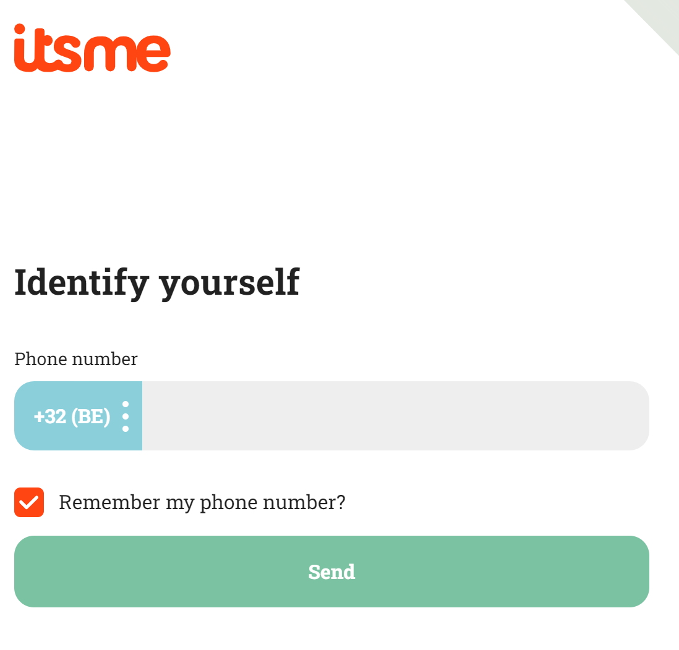Place the cursor in the empty phone field

coord(395,416)
